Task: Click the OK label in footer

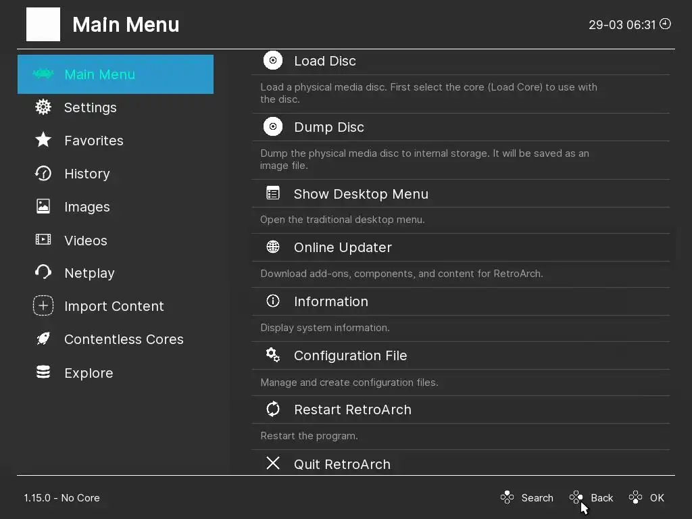Action: pyautogui.click(x=657, y=498)
